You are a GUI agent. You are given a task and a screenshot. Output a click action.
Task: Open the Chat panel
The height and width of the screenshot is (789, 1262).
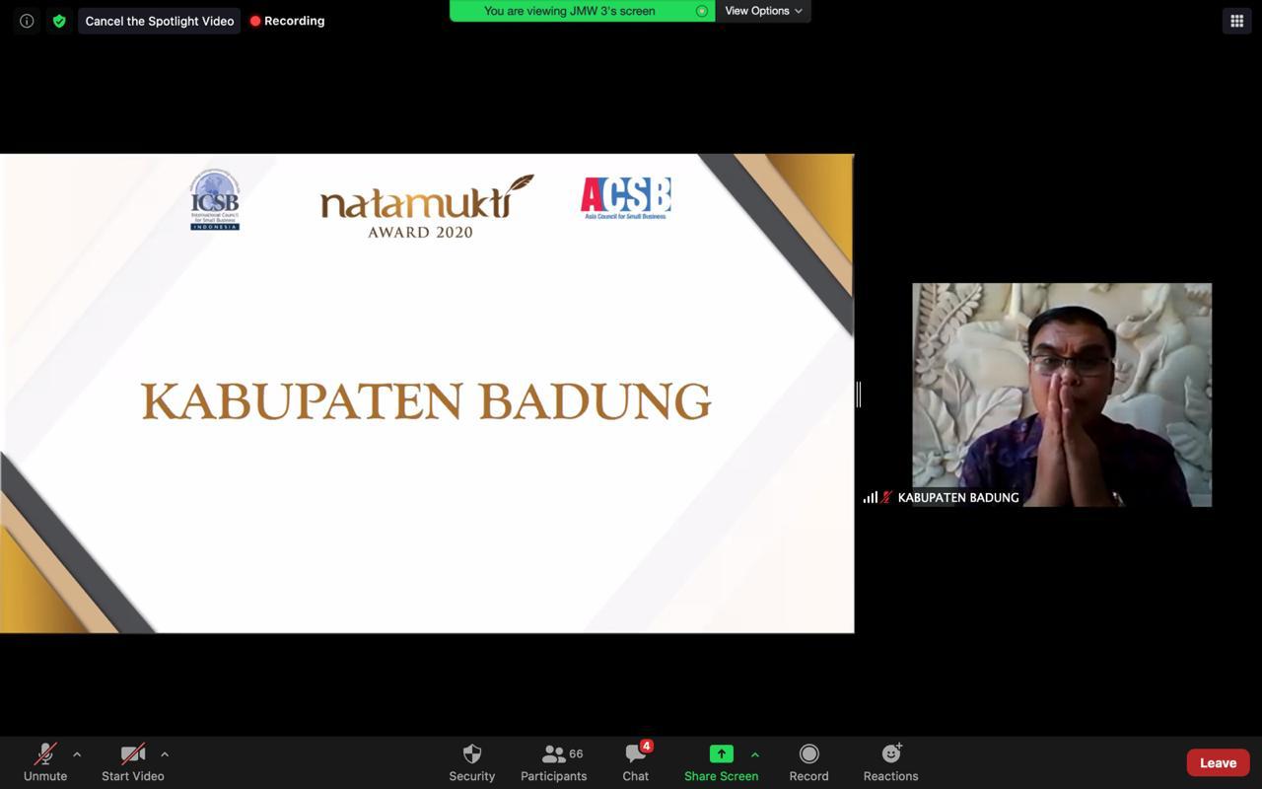(635, 762)
